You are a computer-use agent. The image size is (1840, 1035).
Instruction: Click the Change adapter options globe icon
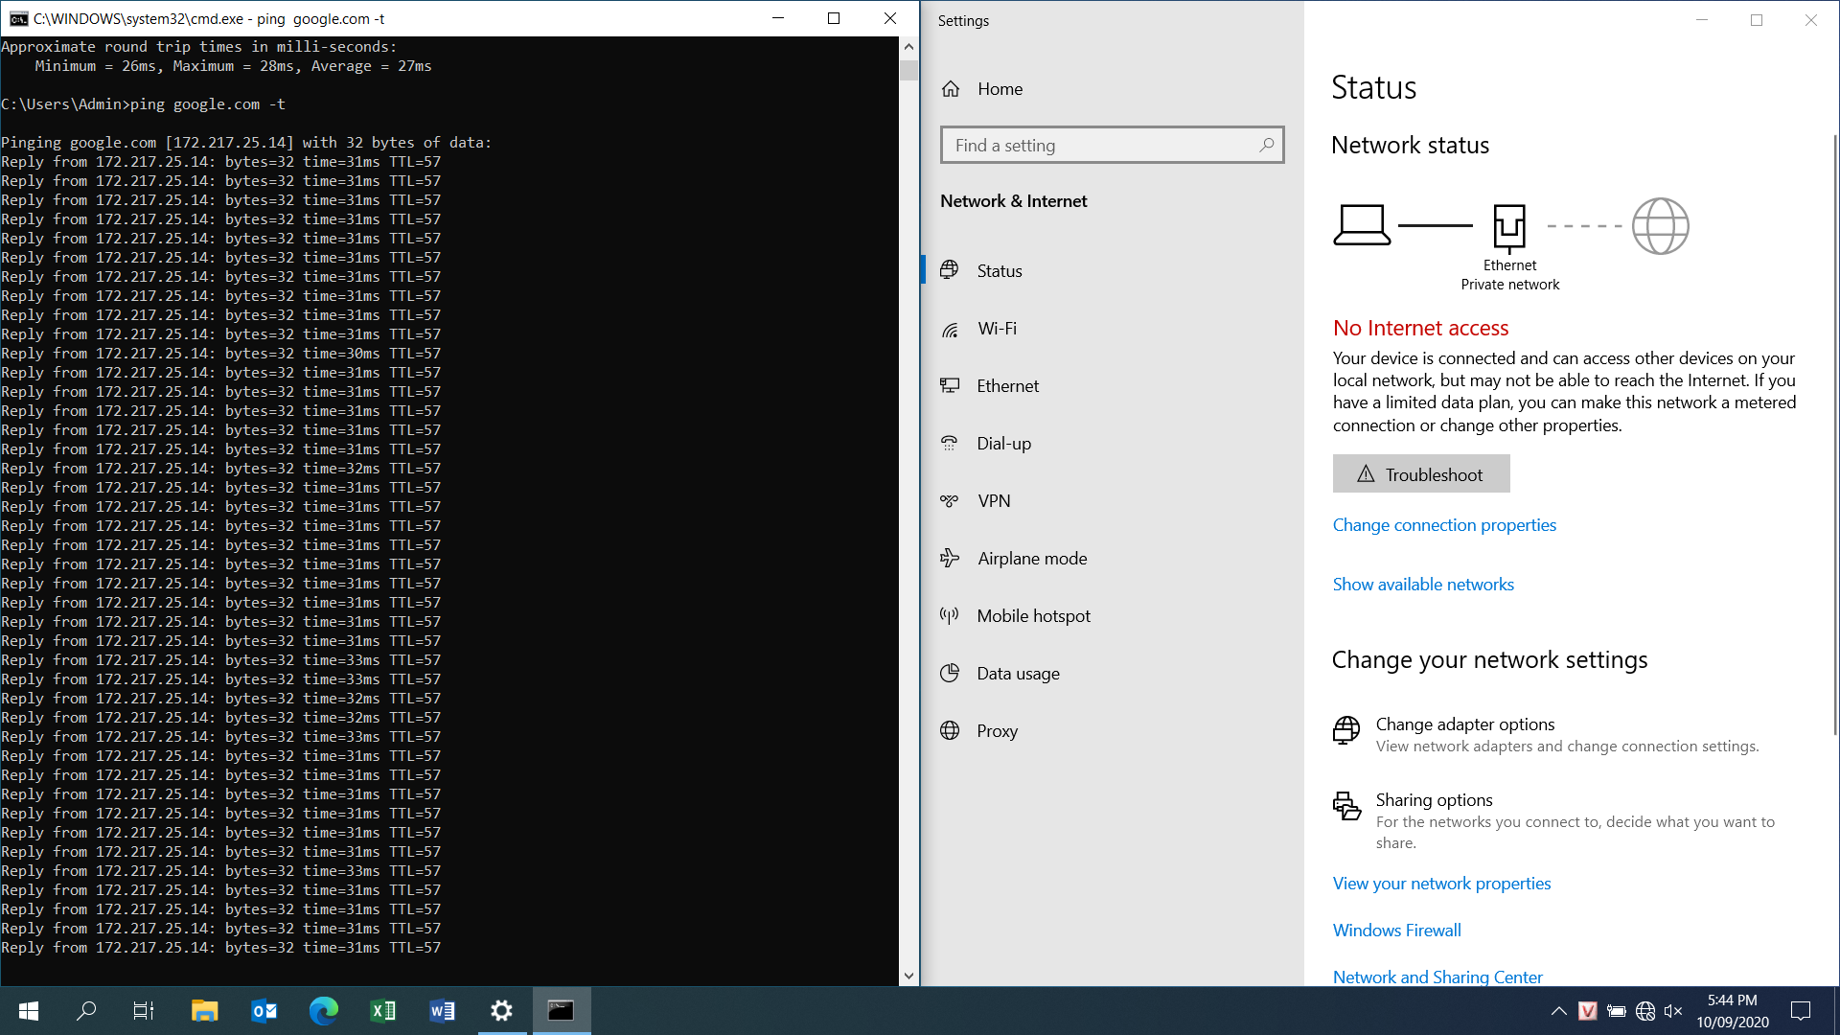pos(1346,730)
